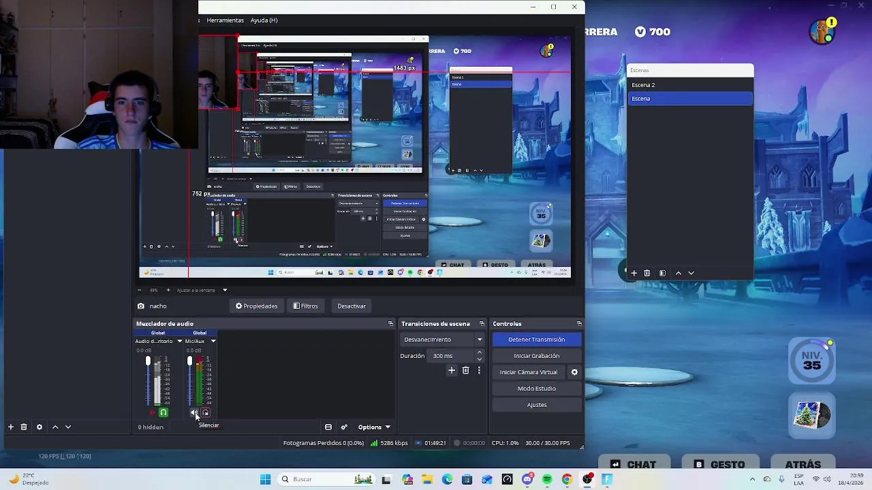This screenshot has width=872, height=490.
Task: Open desktop audio channel dropdown arrow
Action: pos(180,341)
